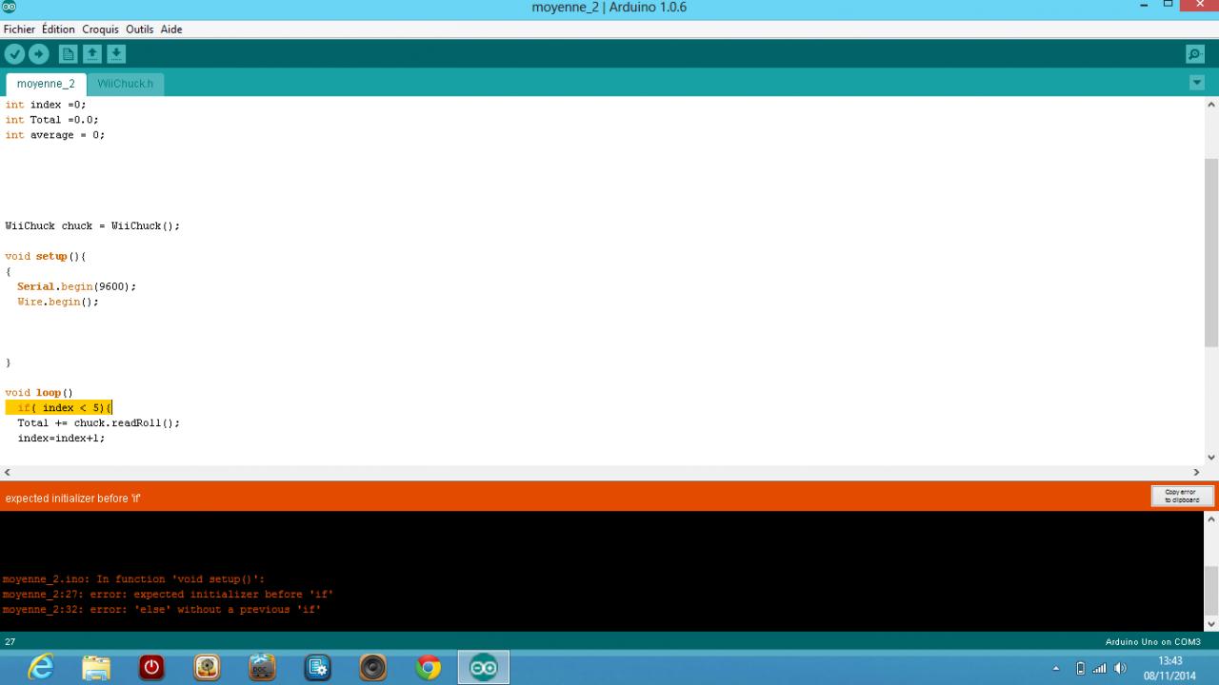Viewport: 1219px width, 685px height.
Task: Switch to the WiiChuck.h tab
Action: [x=125, y=84]
